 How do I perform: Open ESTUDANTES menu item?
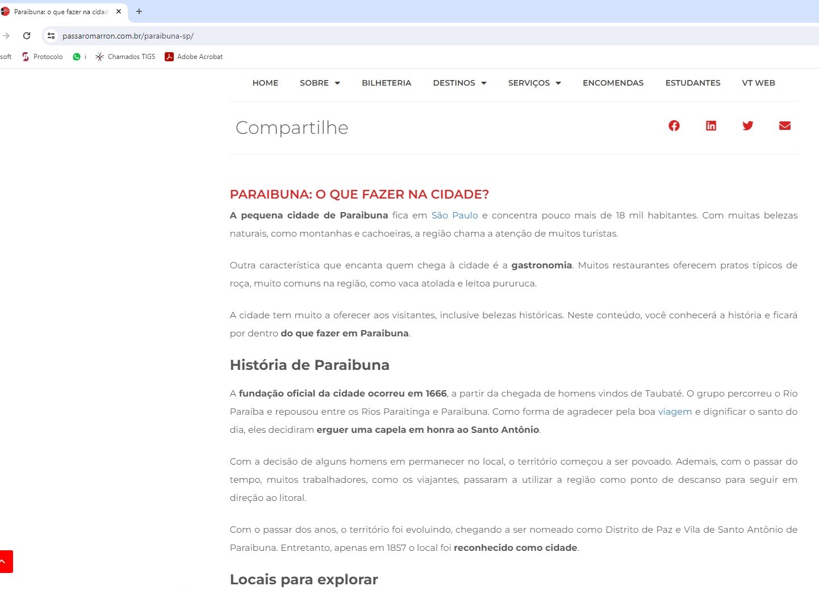tap(692, 83)
